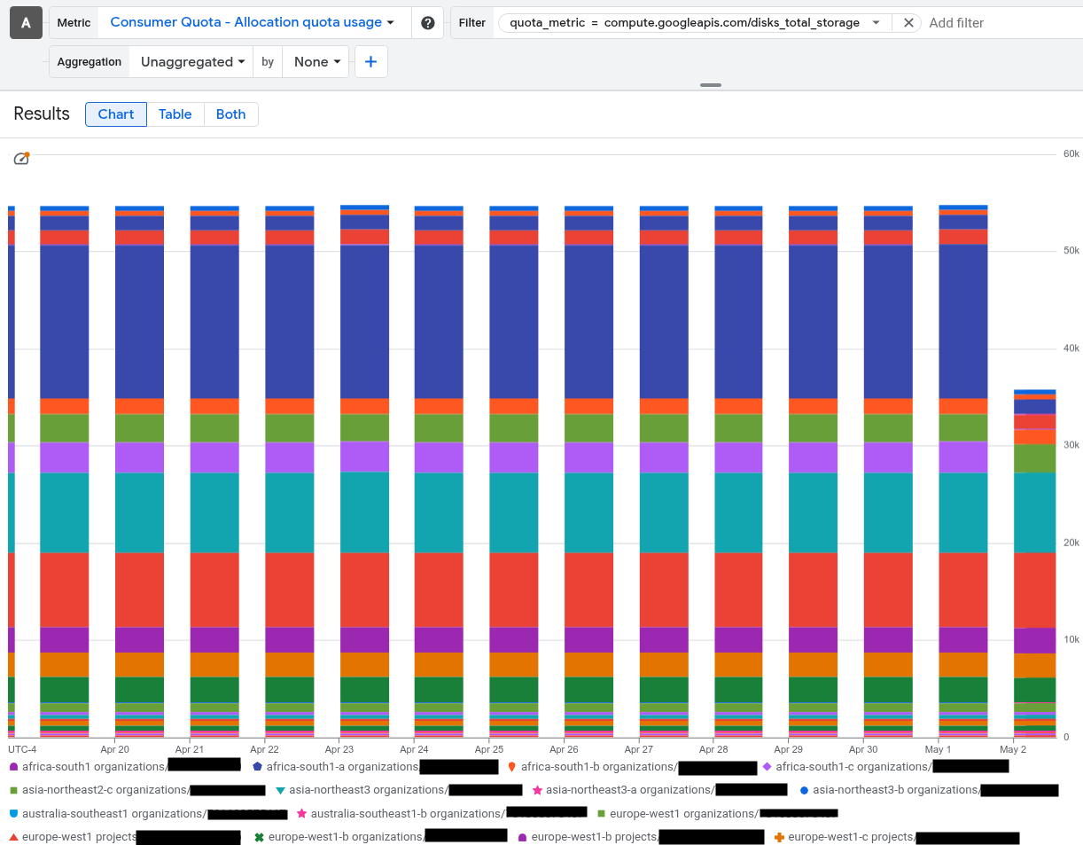Click the orange plus marker for europe-west1-c projects
This screenshot has height=845, width=1083.
(x=780, y=837)
